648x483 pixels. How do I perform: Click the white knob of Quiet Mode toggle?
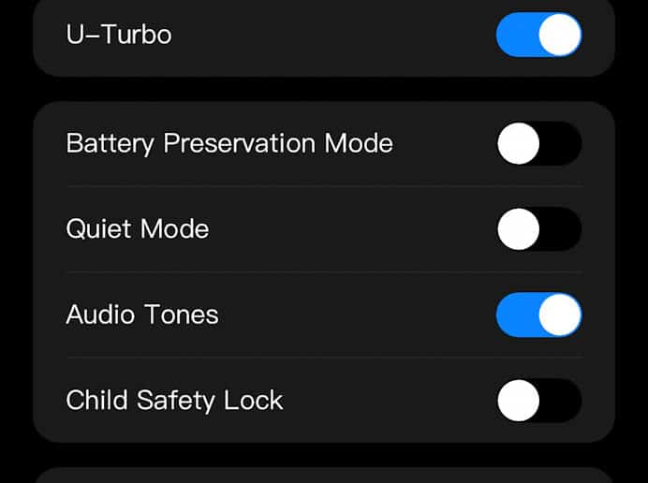point(518,229)
